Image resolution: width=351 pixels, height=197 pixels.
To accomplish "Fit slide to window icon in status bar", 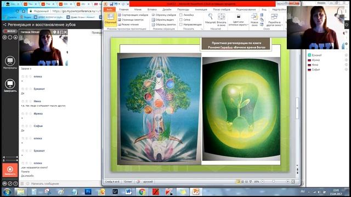I will pyautogui.click(x=293, y=182).
